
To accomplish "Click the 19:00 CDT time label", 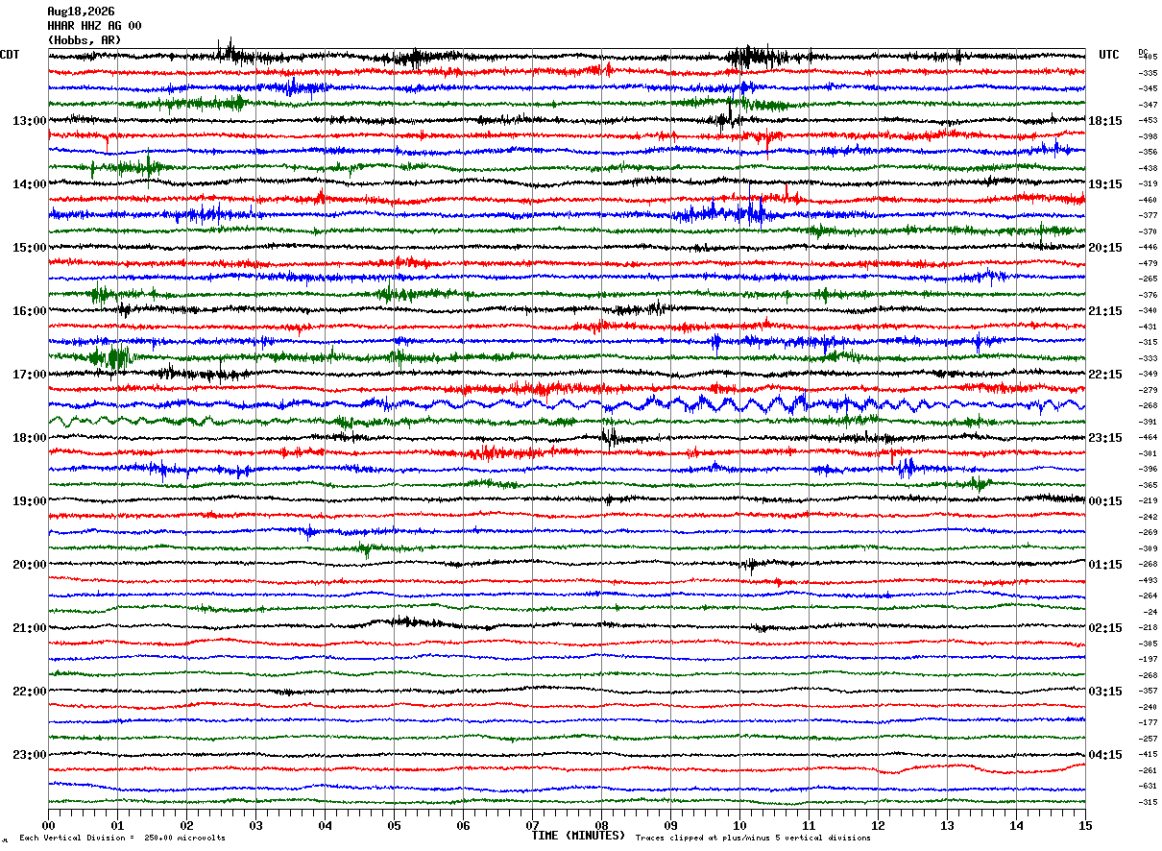I will (30, 501).
